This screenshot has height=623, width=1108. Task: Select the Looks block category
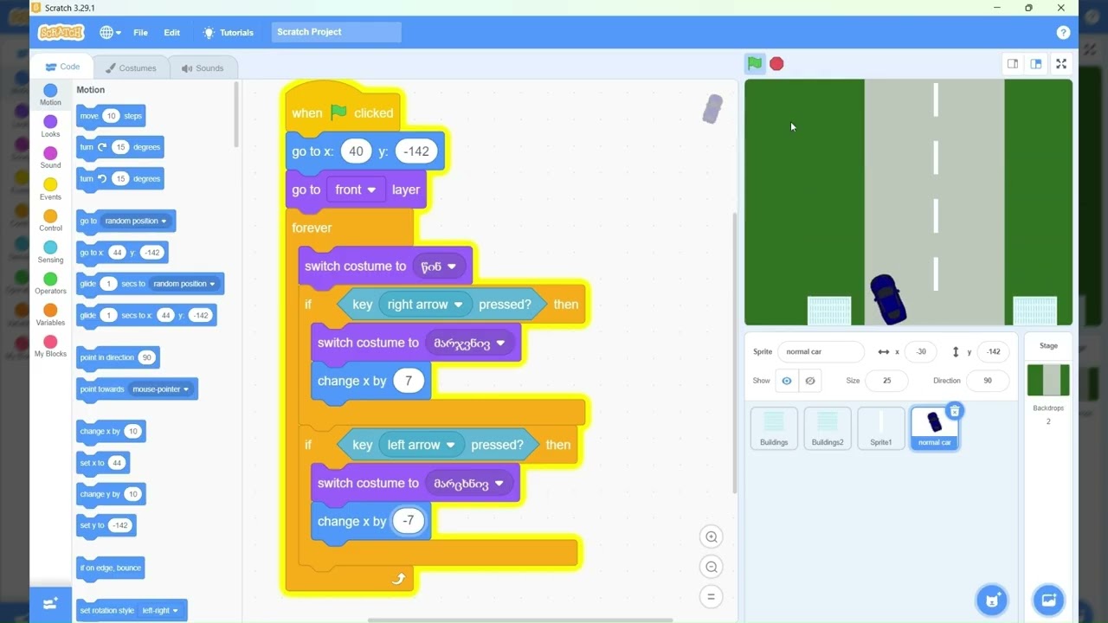pos(50,126)
